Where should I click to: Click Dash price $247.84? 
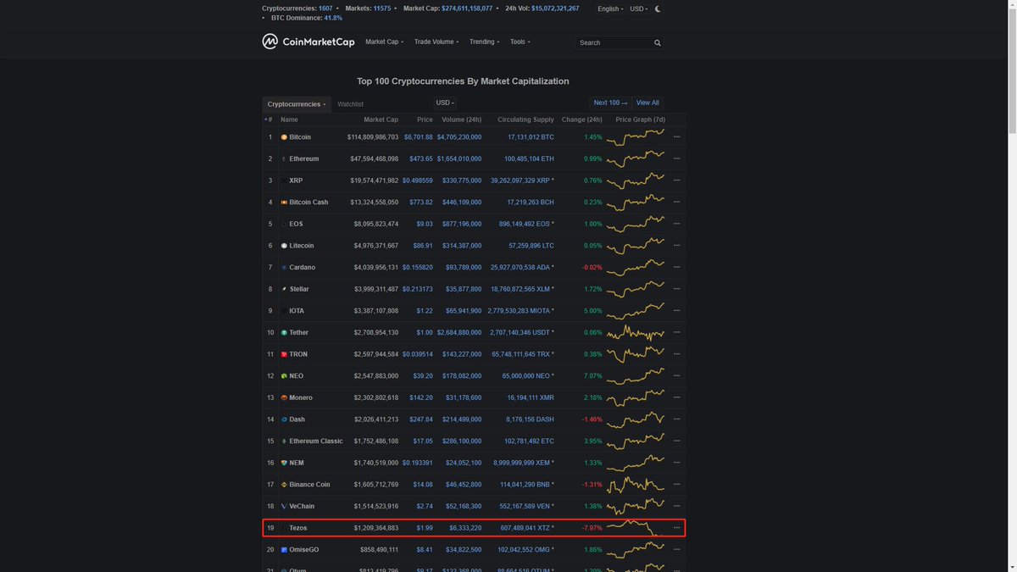point(421,419)
